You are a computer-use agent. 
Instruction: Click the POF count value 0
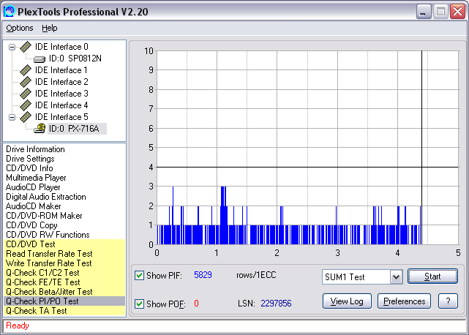(196, 304)
